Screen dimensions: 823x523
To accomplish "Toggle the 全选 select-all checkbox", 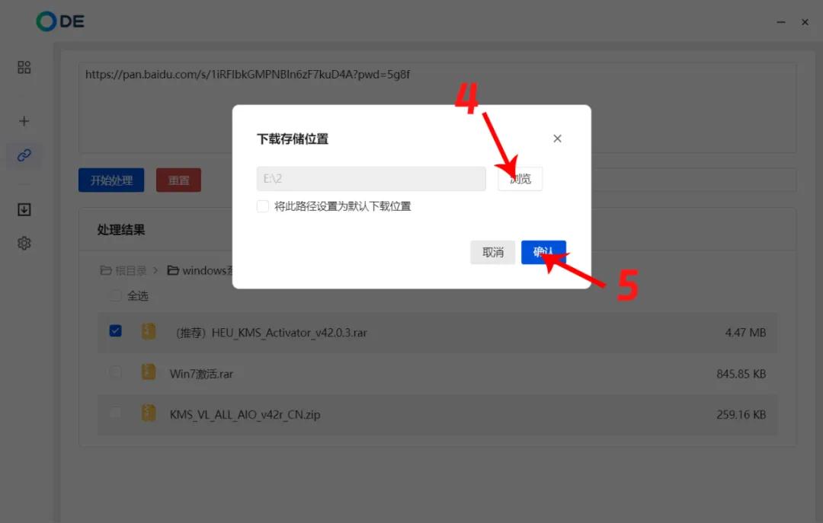I will [116, 295].
